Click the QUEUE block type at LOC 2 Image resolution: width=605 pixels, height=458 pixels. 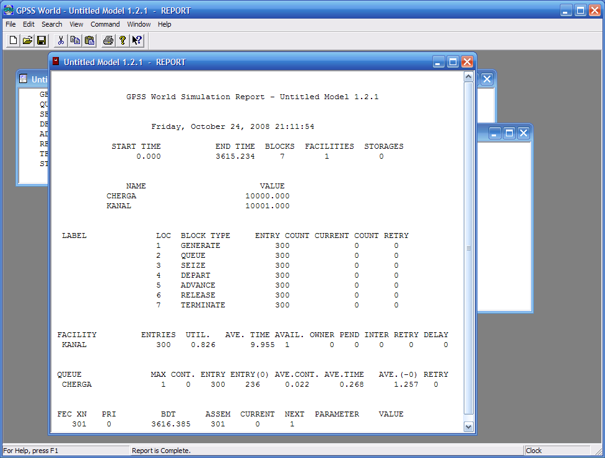click(193, 255)
